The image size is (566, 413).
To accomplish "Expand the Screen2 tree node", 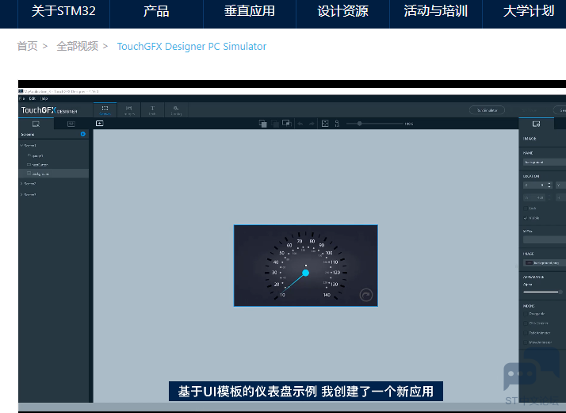I will pyautogui.click(x=21, y=184).
